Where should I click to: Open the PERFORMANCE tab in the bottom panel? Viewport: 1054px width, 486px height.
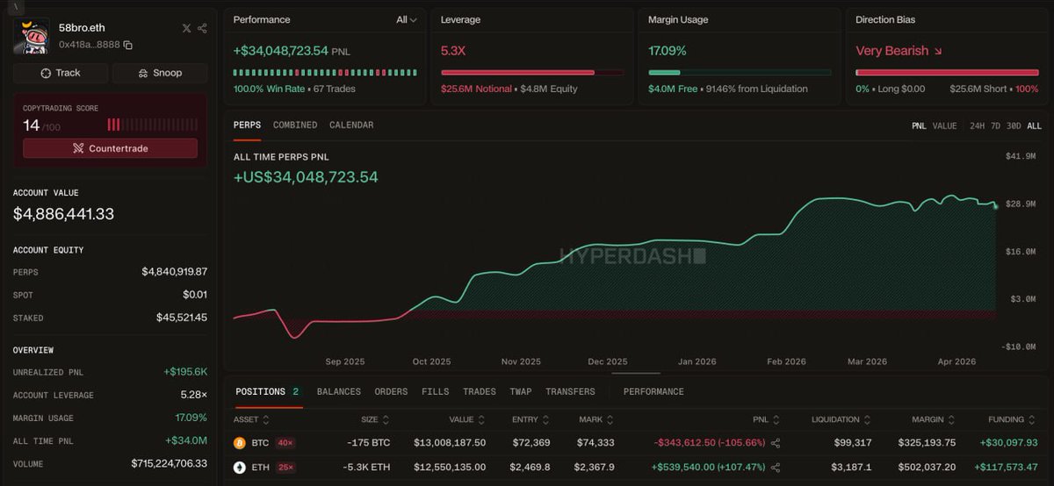(653, 392)
